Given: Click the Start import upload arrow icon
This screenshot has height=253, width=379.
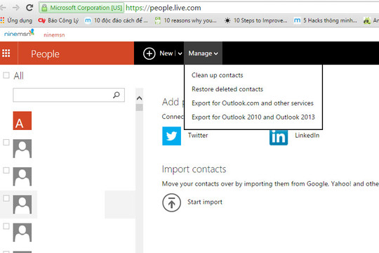Looking at the screenshot, I should [x=172, y=202].
